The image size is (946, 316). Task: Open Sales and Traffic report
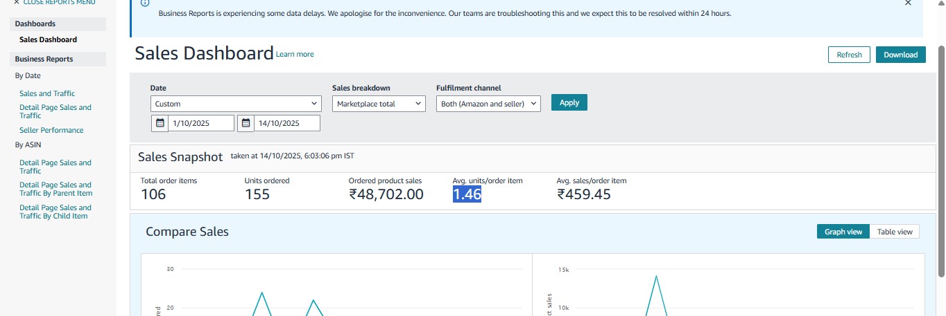[x=47, y=93]
